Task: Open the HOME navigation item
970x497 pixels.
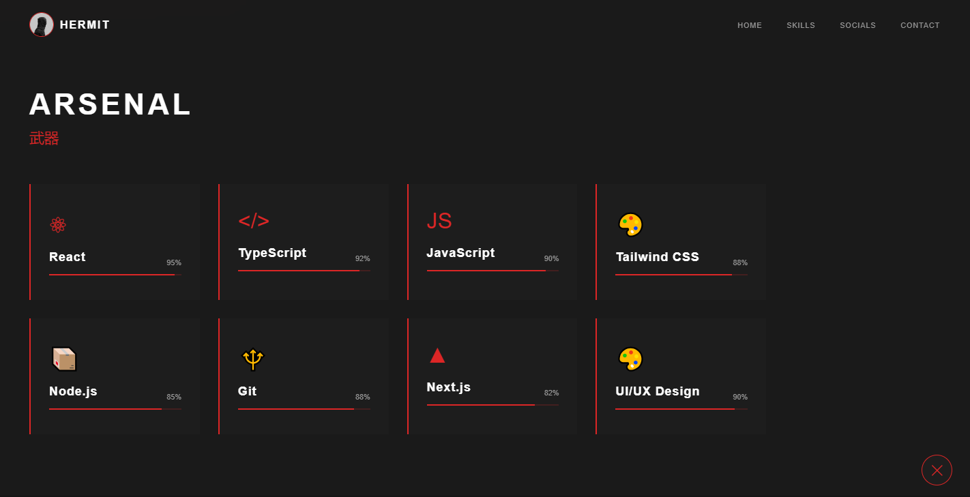Action: click(x=749, y=25)
